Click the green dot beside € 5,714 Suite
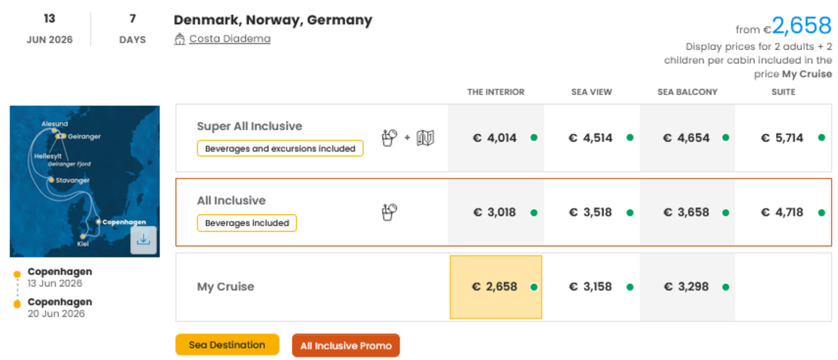 [x=821, y=138]
